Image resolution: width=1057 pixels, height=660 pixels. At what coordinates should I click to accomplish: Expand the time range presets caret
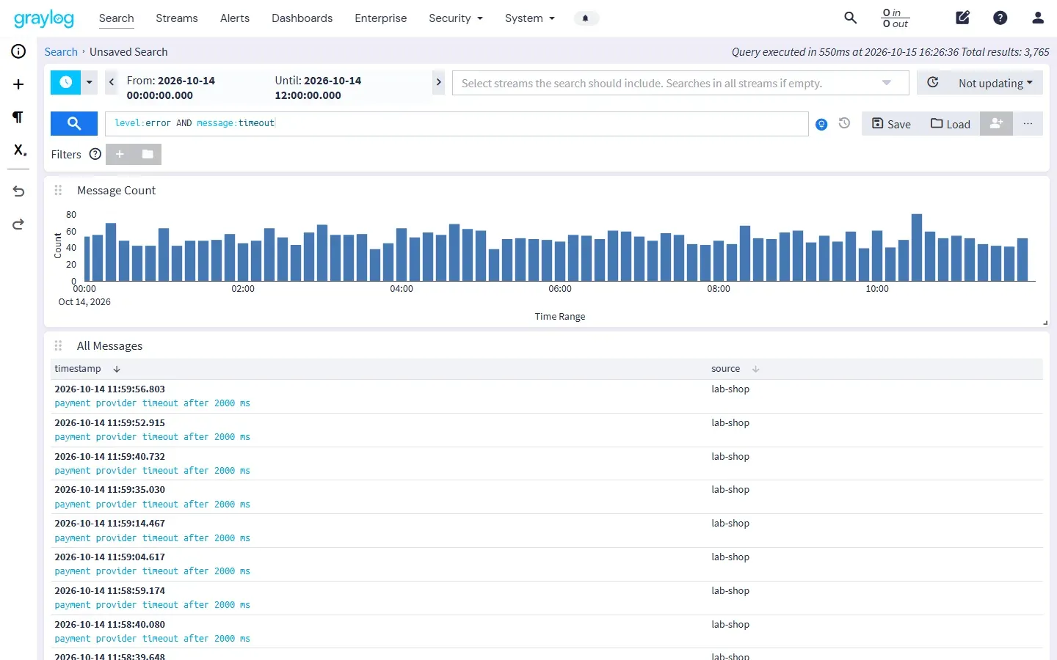click(x=90, y=82)
